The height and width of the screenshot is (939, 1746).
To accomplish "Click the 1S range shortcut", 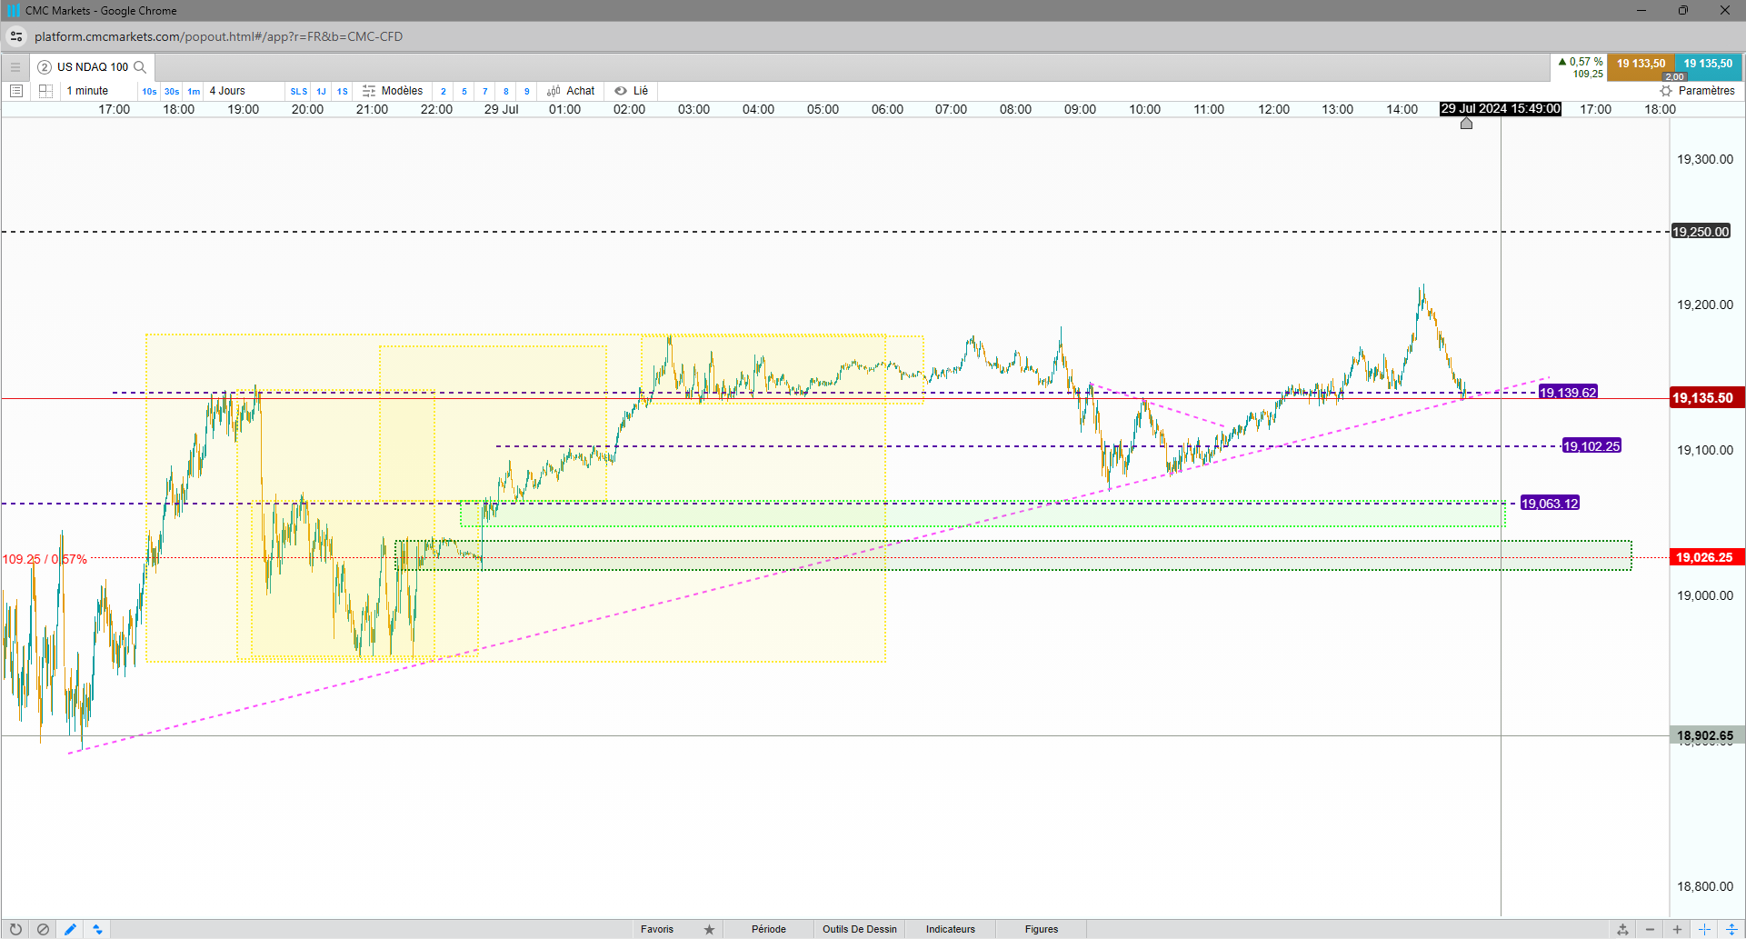I will (x=343, y=91).
